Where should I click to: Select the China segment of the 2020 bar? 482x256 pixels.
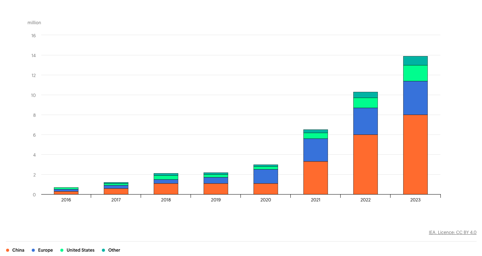click(x=265, y=189)
